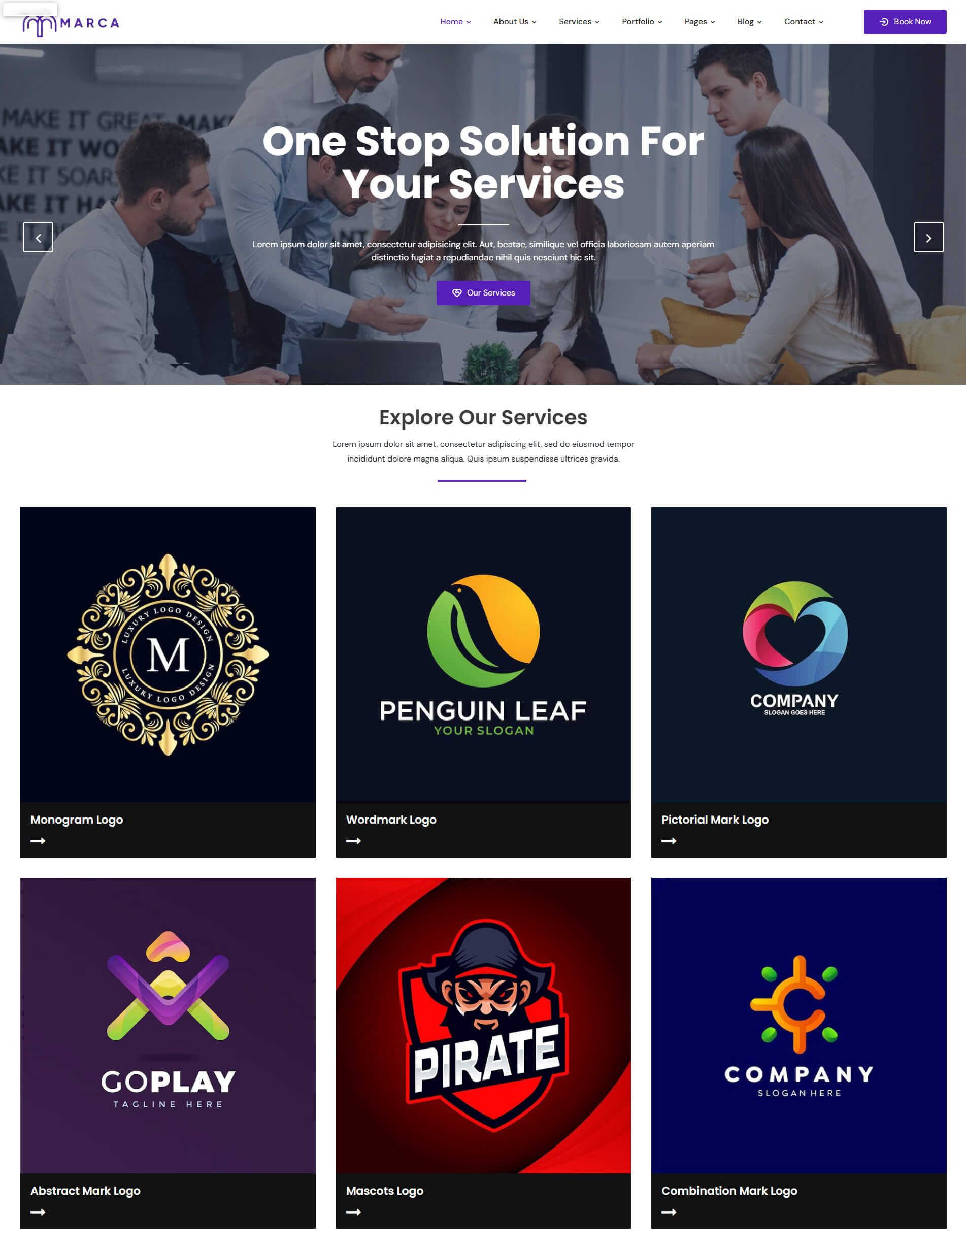966x1244 pixels.
Task: Click arrow under Combination Mark Logo
Action: 669,1212
